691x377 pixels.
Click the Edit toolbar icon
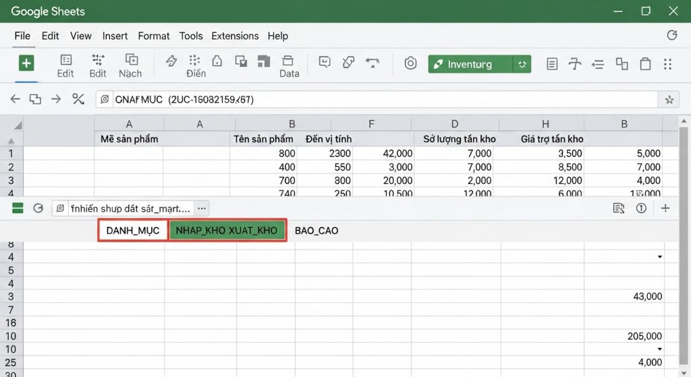[65, 66]
